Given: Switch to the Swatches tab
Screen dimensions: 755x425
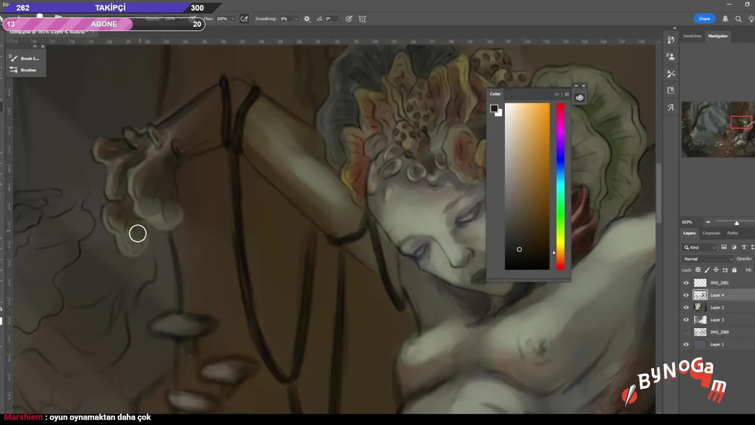Looking at the screenshot, I should 692,36.
